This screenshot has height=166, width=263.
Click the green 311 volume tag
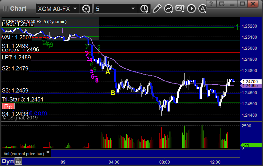point(251,145)
